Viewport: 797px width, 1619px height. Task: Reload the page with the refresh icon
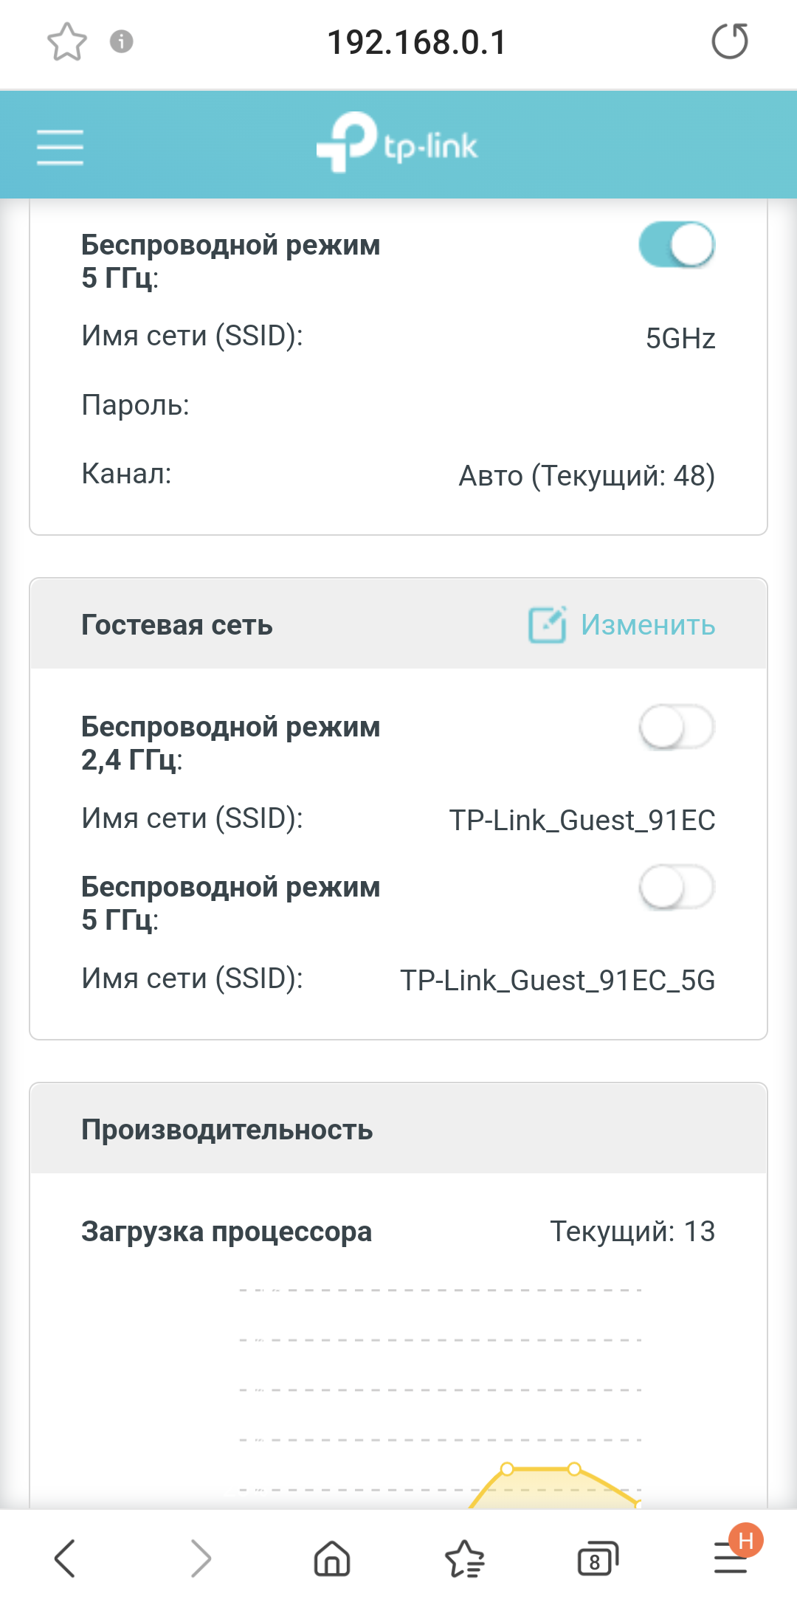(x=729, y=41)
